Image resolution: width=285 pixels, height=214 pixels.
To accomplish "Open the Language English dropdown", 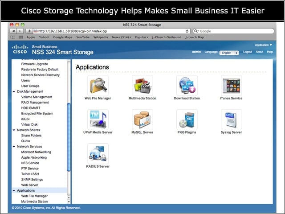I will click(x=229, y=53).
